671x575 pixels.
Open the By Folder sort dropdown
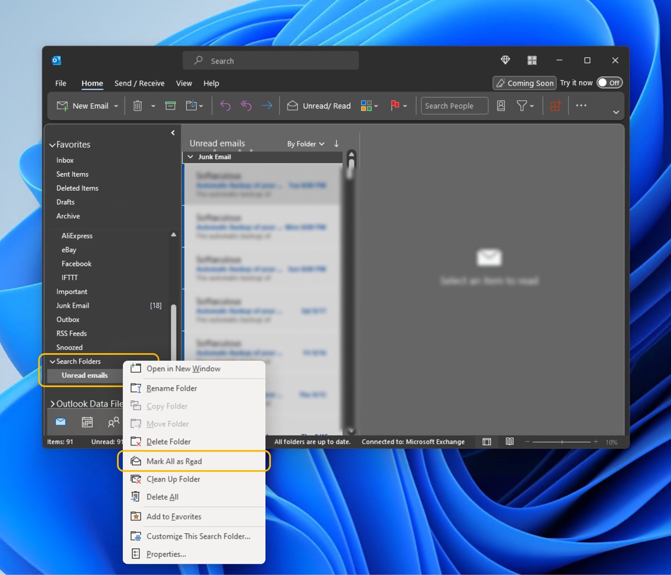[x=305, y=144]
